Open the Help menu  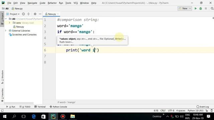(94, 3)
